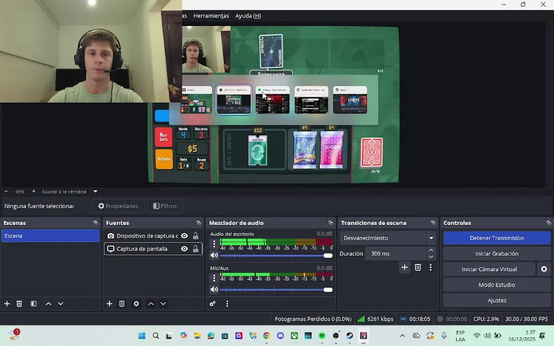
Task: Expand the Desvanecimiento transition dropdown
Action: click(x=431, y=238)
